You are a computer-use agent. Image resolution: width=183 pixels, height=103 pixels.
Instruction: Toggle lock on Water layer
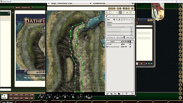coord(130,44)
